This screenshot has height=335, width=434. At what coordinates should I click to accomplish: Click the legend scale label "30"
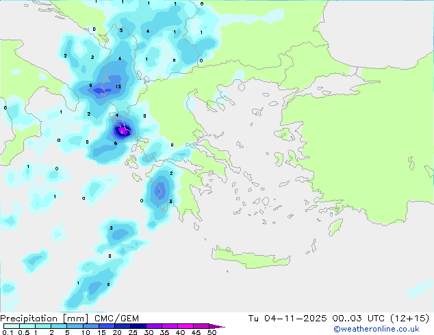pos(149,332)
